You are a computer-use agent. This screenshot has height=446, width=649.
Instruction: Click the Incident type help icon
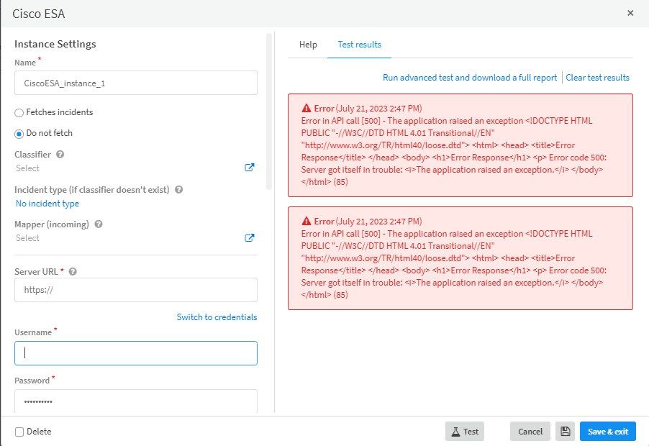[x=178, y=190]
